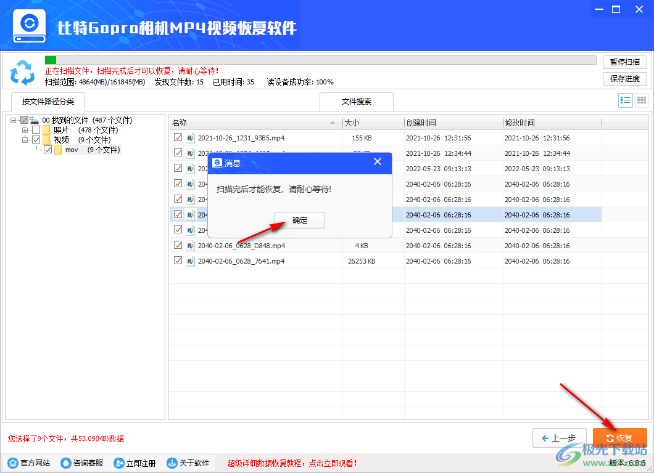The height and width of the screenshot is (473, 654).
Task: Select the 4 KB size cell
Action: 362,246
